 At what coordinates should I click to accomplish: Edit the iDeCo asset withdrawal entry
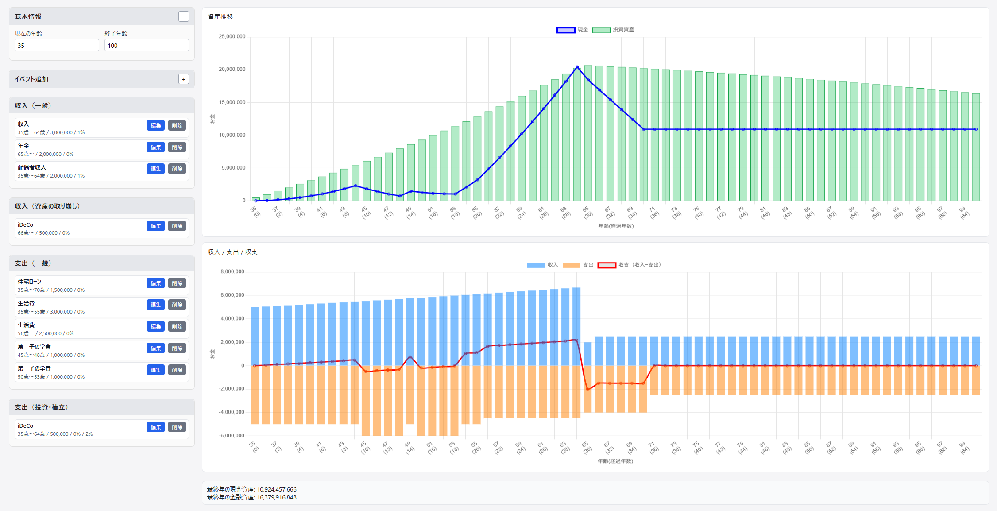pos(155,226)
